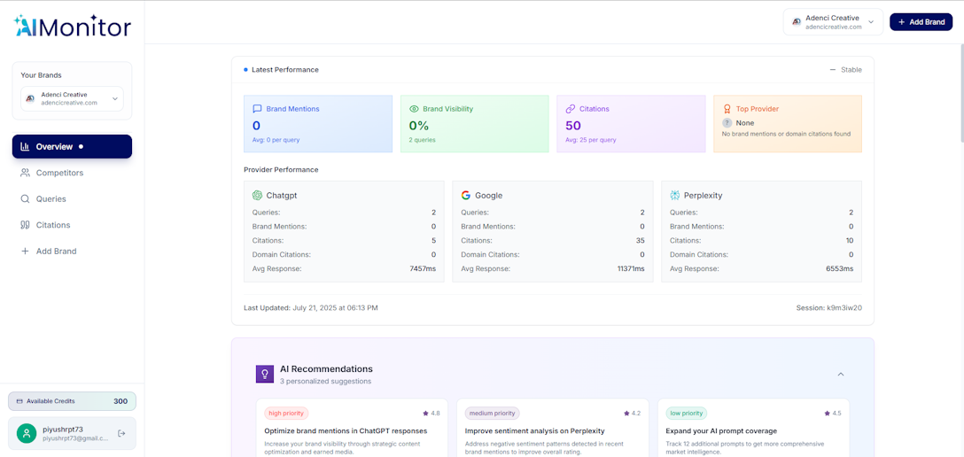Click the Last Updated July 21 text
This screenshot has height=457, width=964.
(310, 307)
